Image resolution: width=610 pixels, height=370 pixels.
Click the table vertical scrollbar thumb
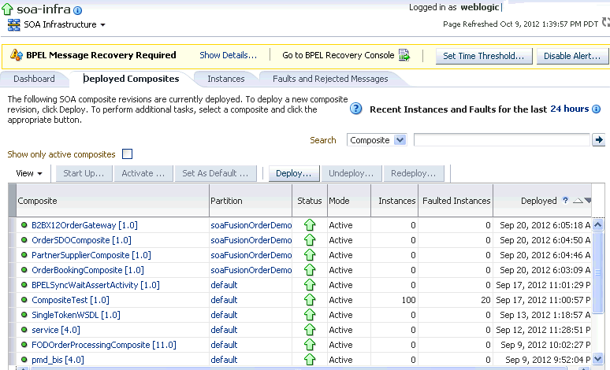[598, 271]
